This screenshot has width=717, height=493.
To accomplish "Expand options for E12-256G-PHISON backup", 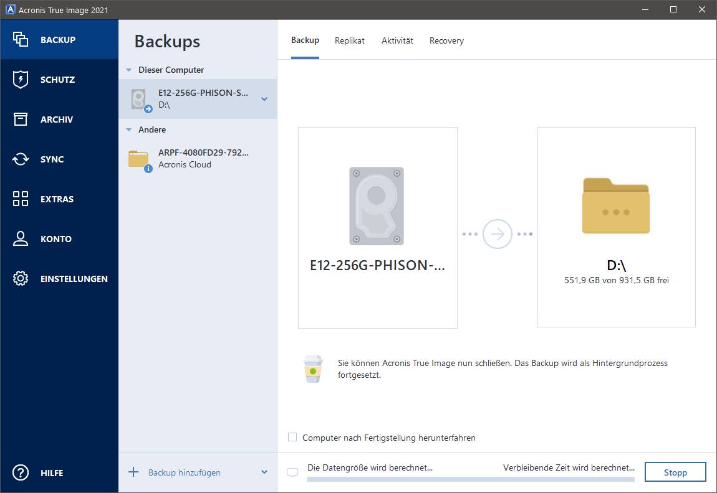I will click(264, 99).
